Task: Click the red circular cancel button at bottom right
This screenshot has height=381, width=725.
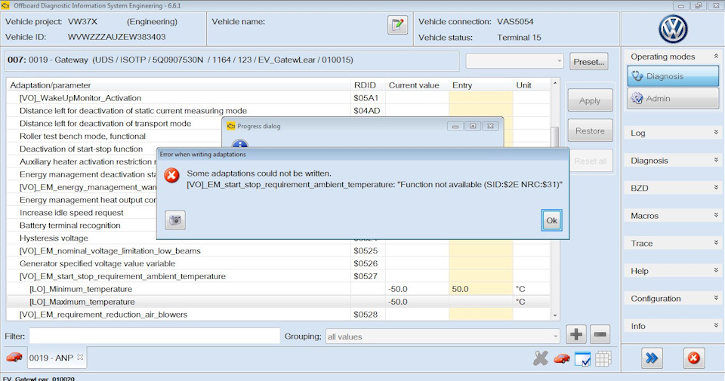Action: 693,358
